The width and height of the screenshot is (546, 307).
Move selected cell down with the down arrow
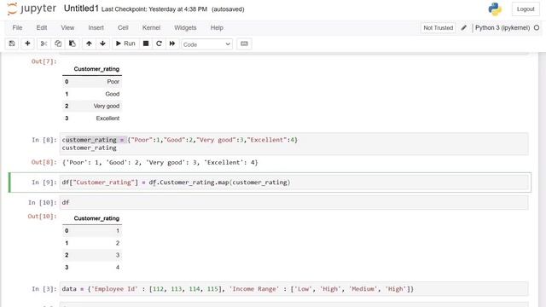[x=102, y=43]
